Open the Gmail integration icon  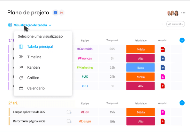coord(62,12)
